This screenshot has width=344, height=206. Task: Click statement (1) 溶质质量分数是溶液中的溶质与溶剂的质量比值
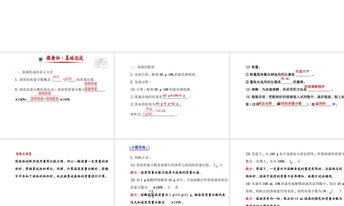click(x=176, y=165)
